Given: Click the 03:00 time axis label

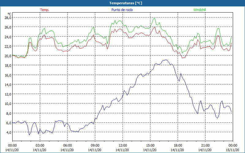Looking at the screenshot, I should pyautogui.click(x=40, y=146).
